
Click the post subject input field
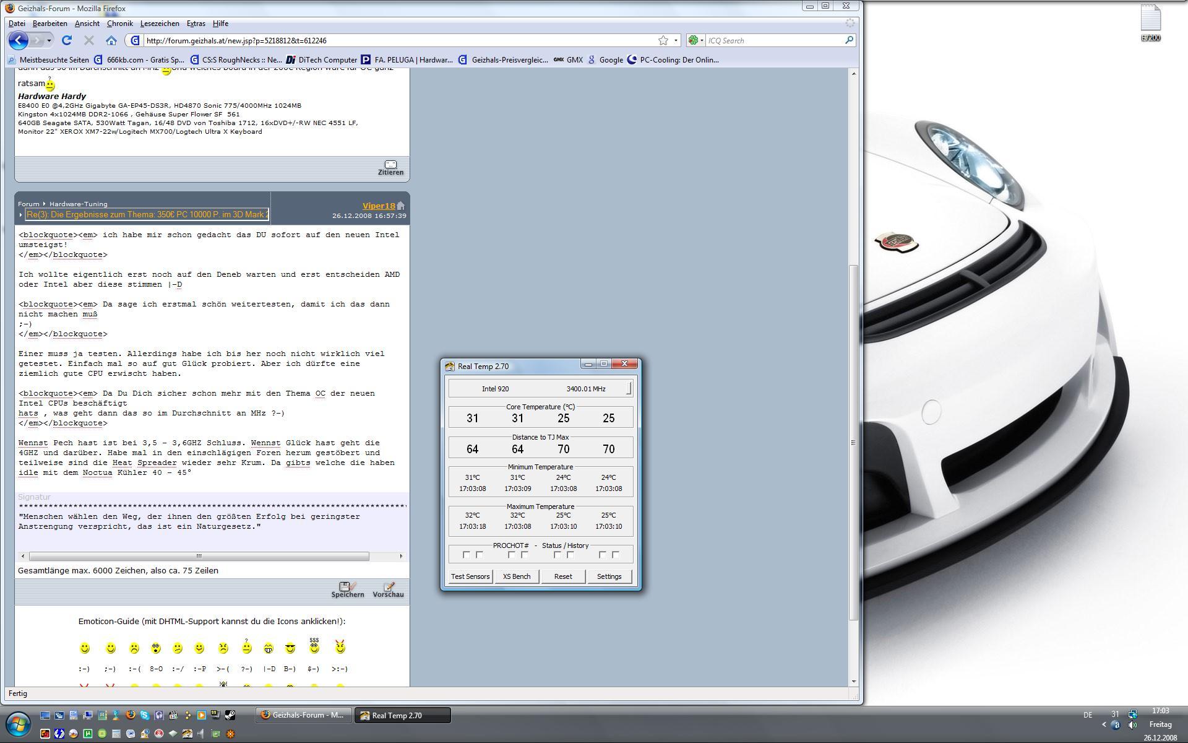147,214
